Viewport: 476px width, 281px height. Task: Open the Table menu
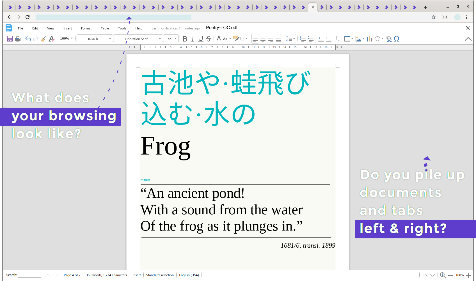click(105, 28)
